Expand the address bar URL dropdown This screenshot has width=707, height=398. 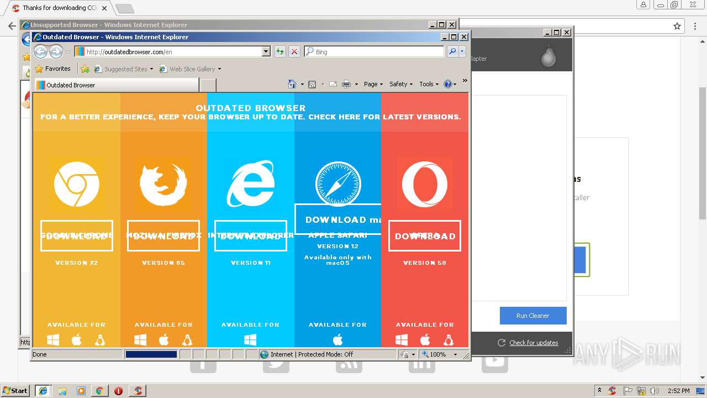tap(266, 51)
